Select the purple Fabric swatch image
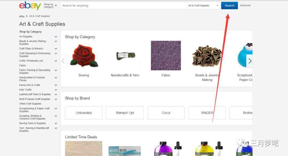 pos(166,56)
